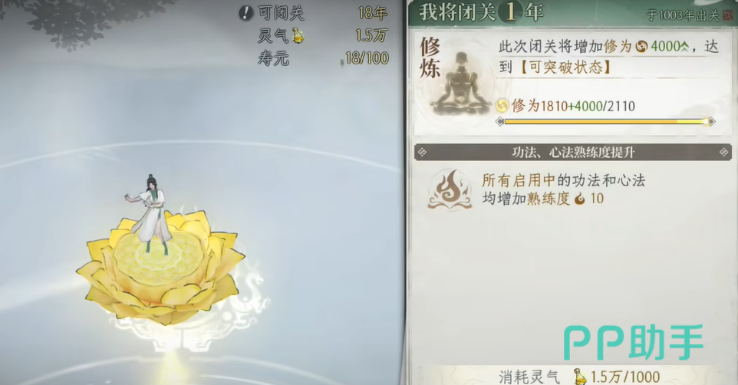This screenshot has height=385, width=738.
Task: Click the 于1003年出关 label
Action: coord(683,15)
